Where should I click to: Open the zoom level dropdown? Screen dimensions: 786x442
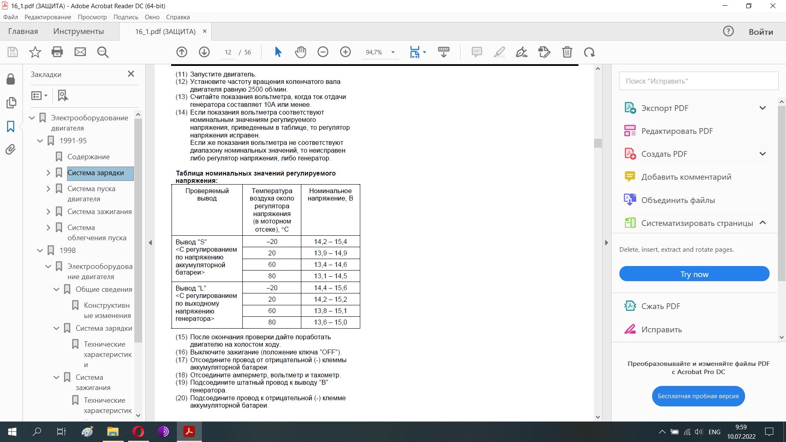393,52
